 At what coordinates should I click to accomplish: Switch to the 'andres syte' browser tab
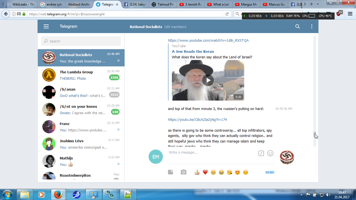[x=51, y=4]
